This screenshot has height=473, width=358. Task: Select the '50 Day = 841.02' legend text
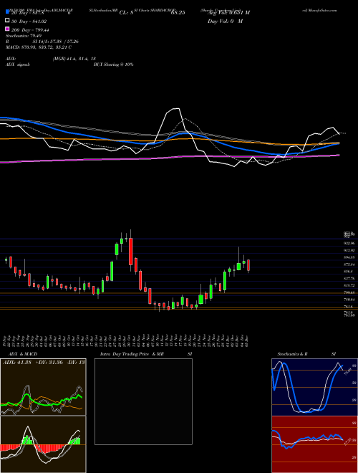point(29,21)
